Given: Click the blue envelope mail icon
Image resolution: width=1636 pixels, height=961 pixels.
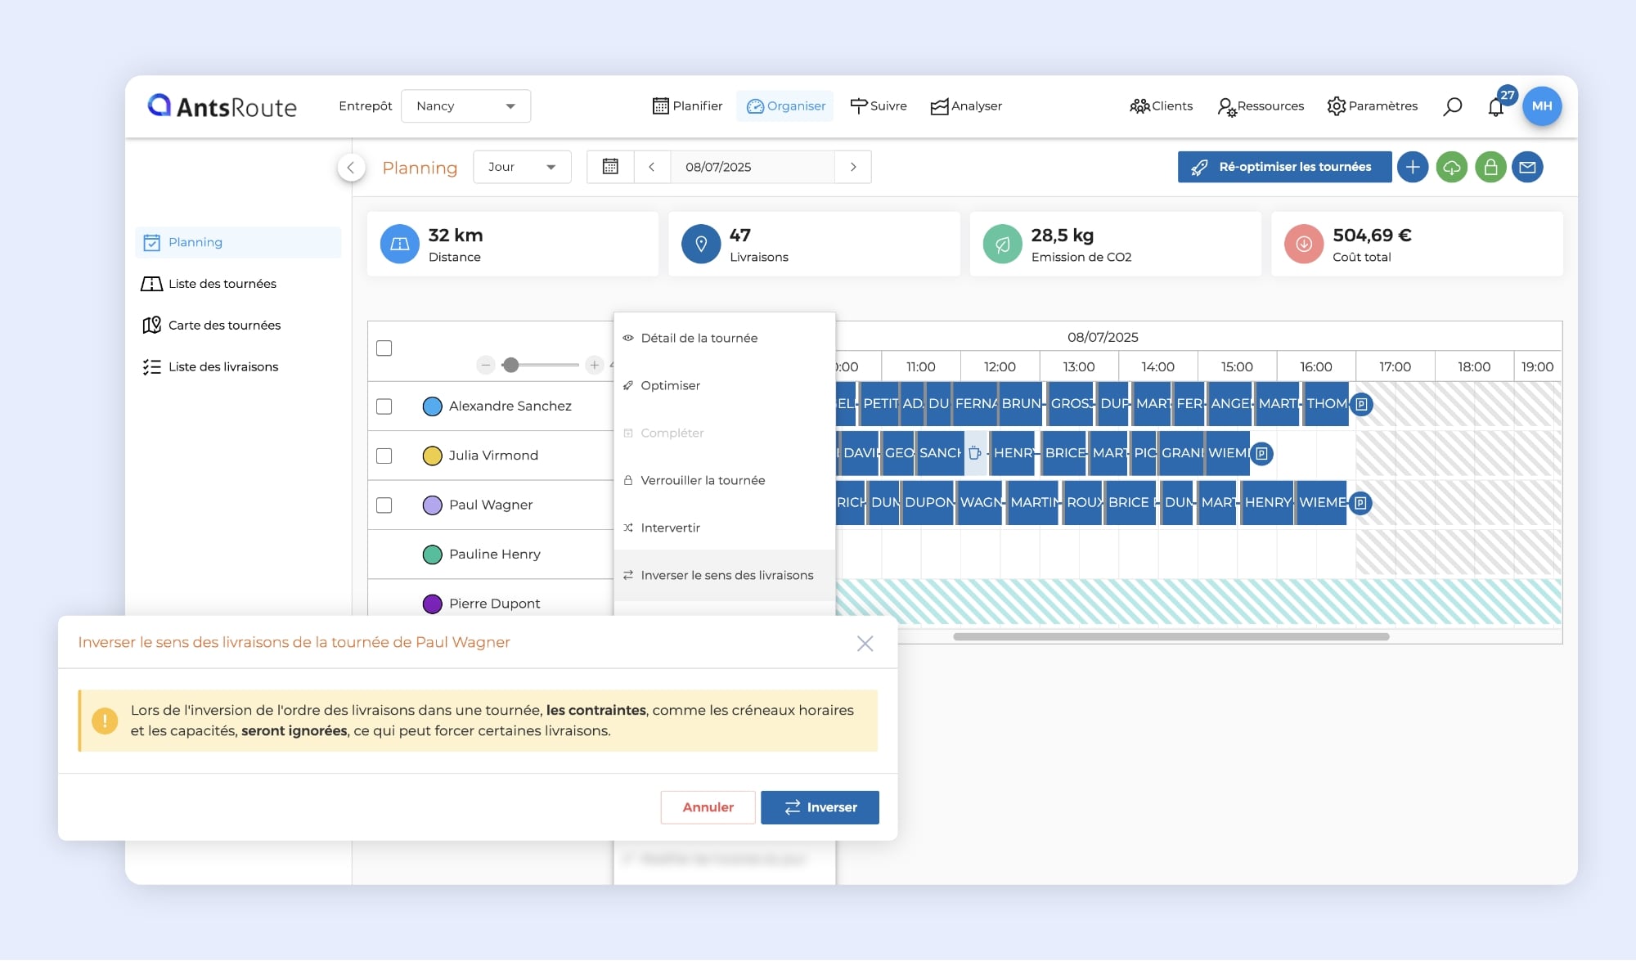Looking at the screenshot, I should coord(1527,167).
